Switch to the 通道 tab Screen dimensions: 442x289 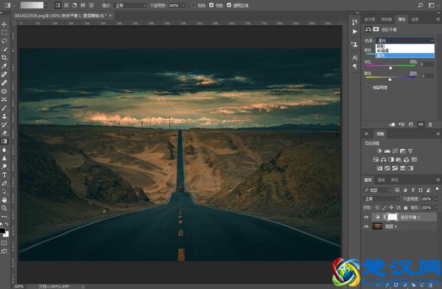382,179
